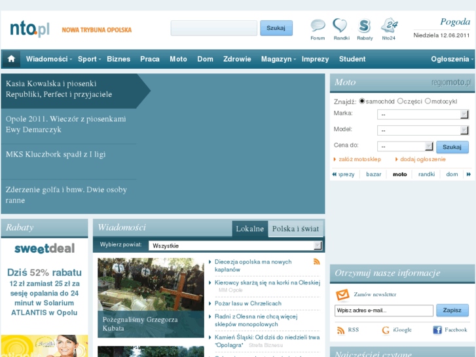Open the Randki heart icon
Screen dimensions: 476x357
point(340,26)
